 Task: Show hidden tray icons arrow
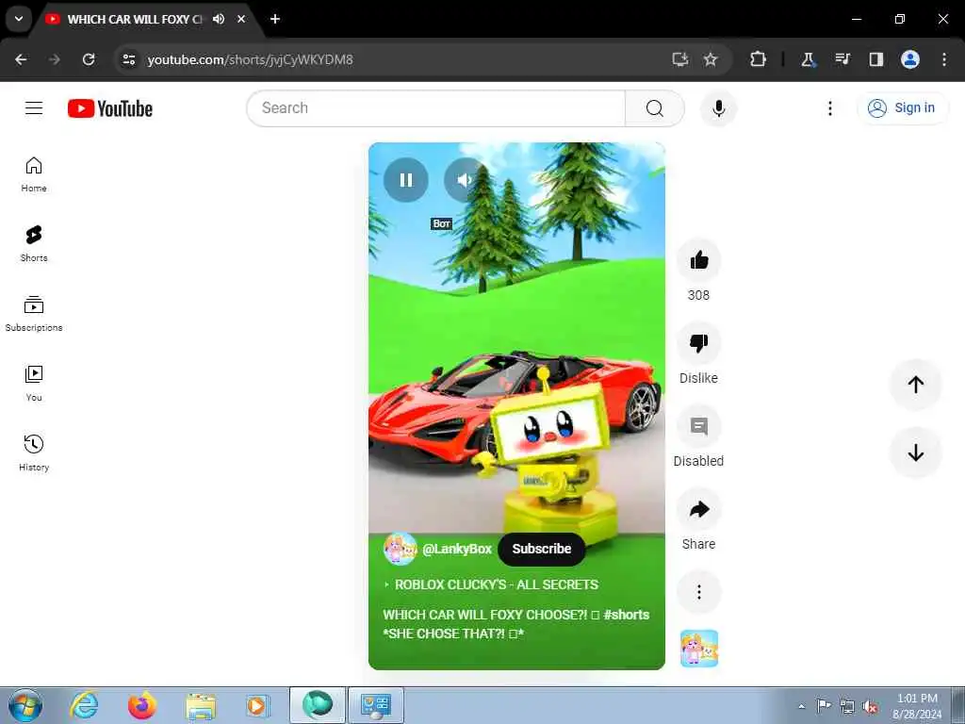[x=801, y=706]
